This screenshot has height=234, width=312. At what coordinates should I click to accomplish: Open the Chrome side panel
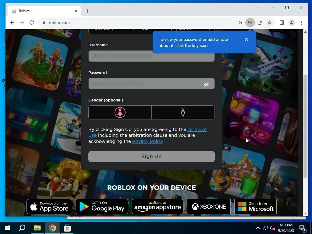pyautogui.click(x=282, y=23)
